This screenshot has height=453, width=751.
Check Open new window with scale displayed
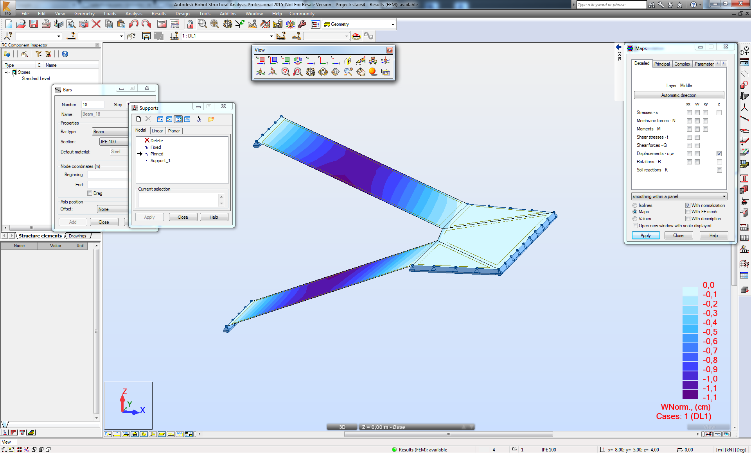(635, 226)
